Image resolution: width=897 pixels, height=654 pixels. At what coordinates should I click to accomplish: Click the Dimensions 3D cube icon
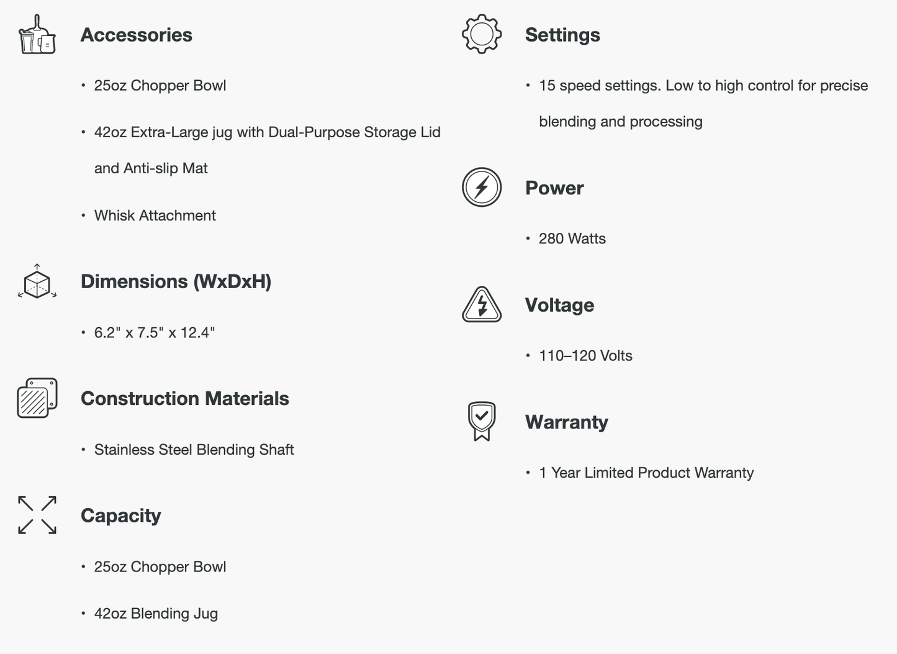(37, 282)
